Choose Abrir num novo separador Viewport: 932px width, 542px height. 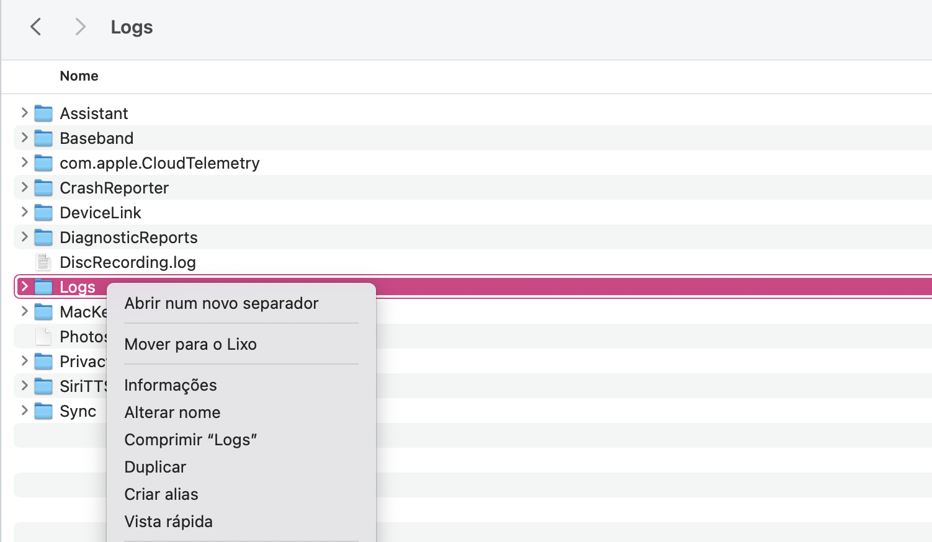pyautogui.click(x=222, y=303)
